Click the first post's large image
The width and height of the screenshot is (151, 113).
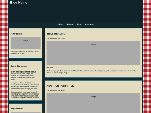tap(93, 53)
